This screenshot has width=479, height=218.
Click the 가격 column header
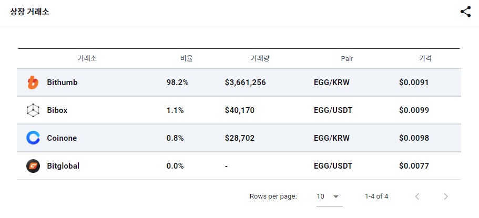425,58
